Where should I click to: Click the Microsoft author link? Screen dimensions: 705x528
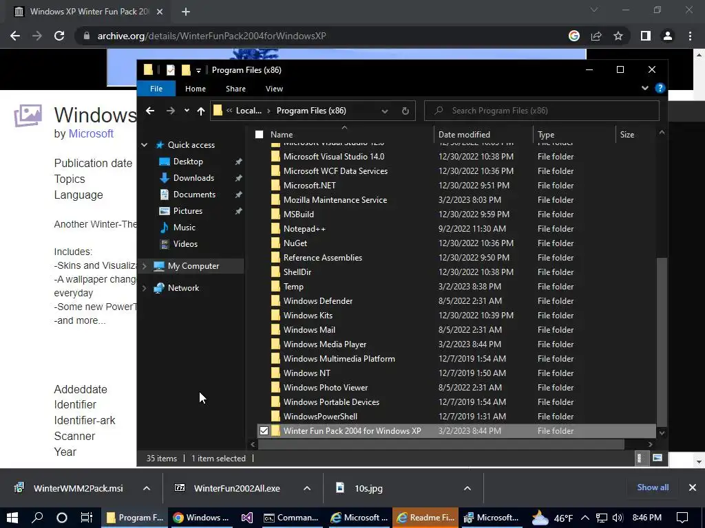pos(91,134)
